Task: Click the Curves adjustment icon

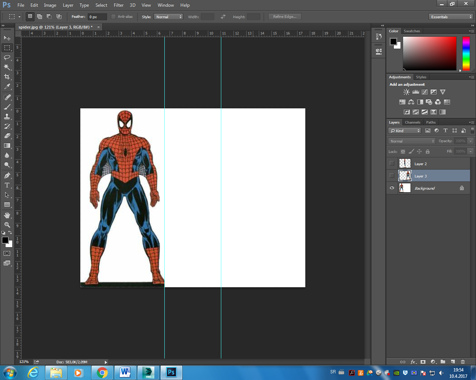Action: [x=425, y=92]
